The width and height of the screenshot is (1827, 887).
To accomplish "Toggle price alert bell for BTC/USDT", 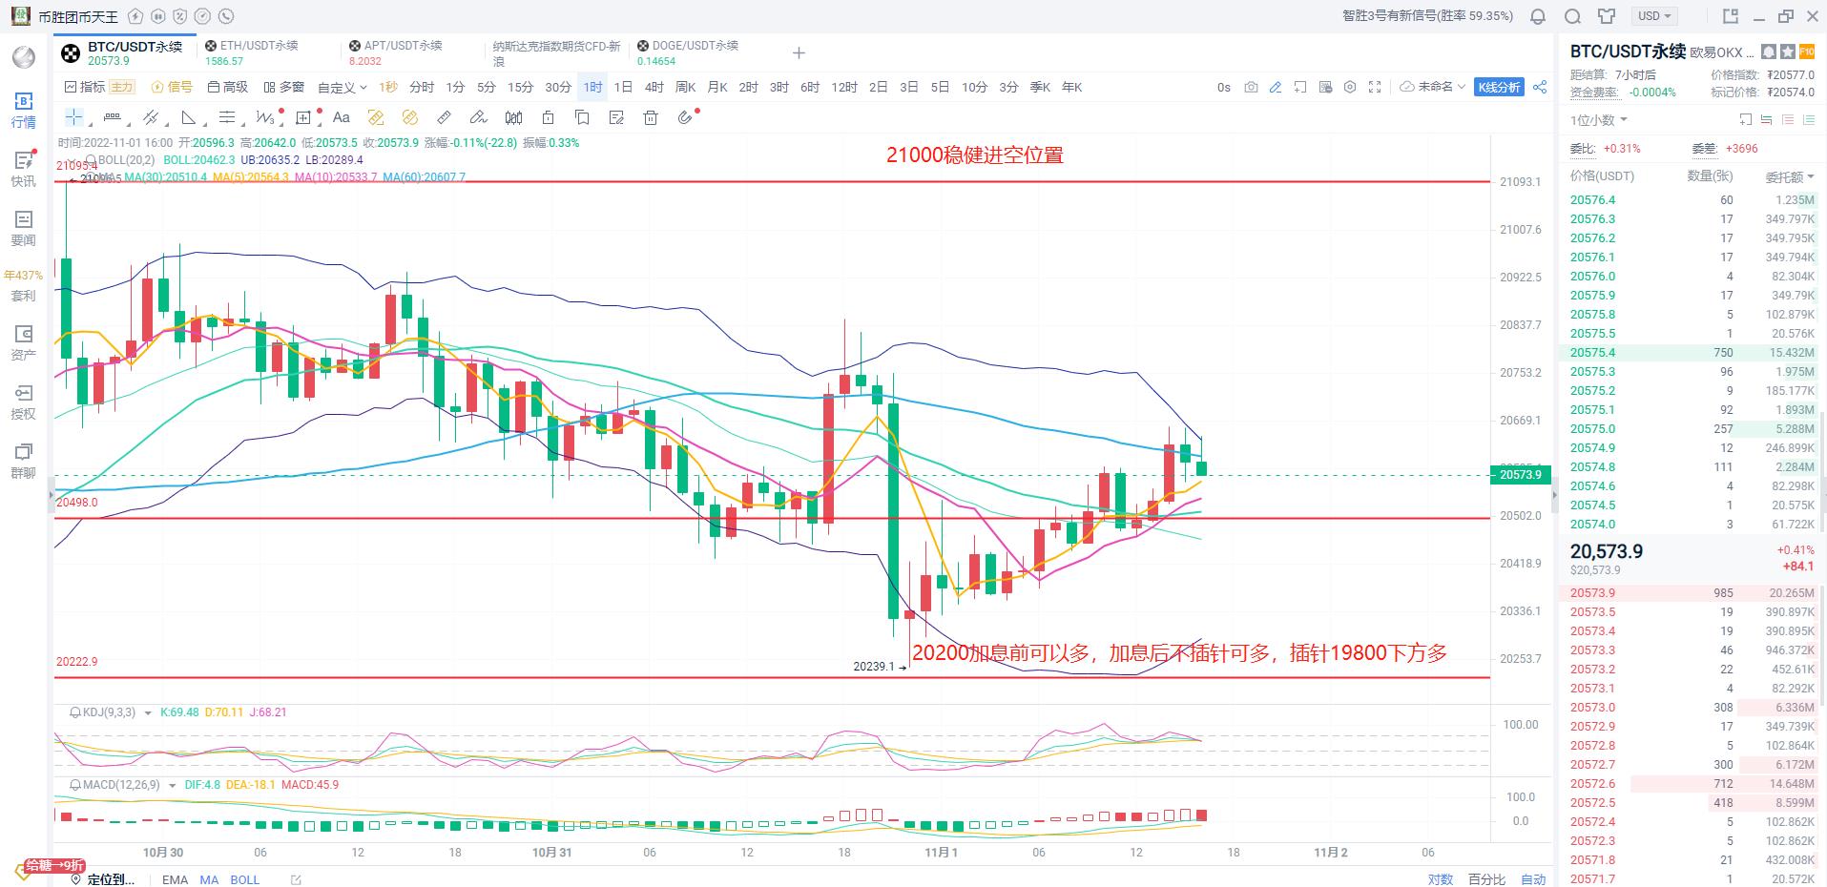I will pyautogui.click(x=1770, y=52).
